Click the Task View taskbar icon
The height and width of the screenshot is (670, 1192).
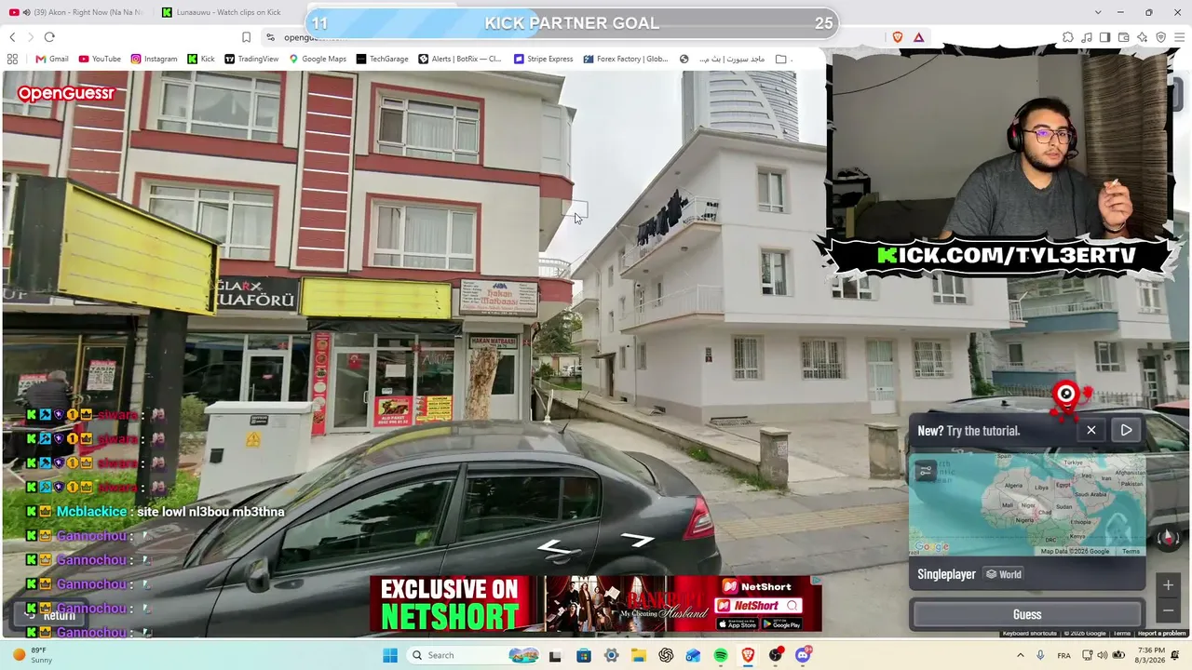click(x=555, y=655)
